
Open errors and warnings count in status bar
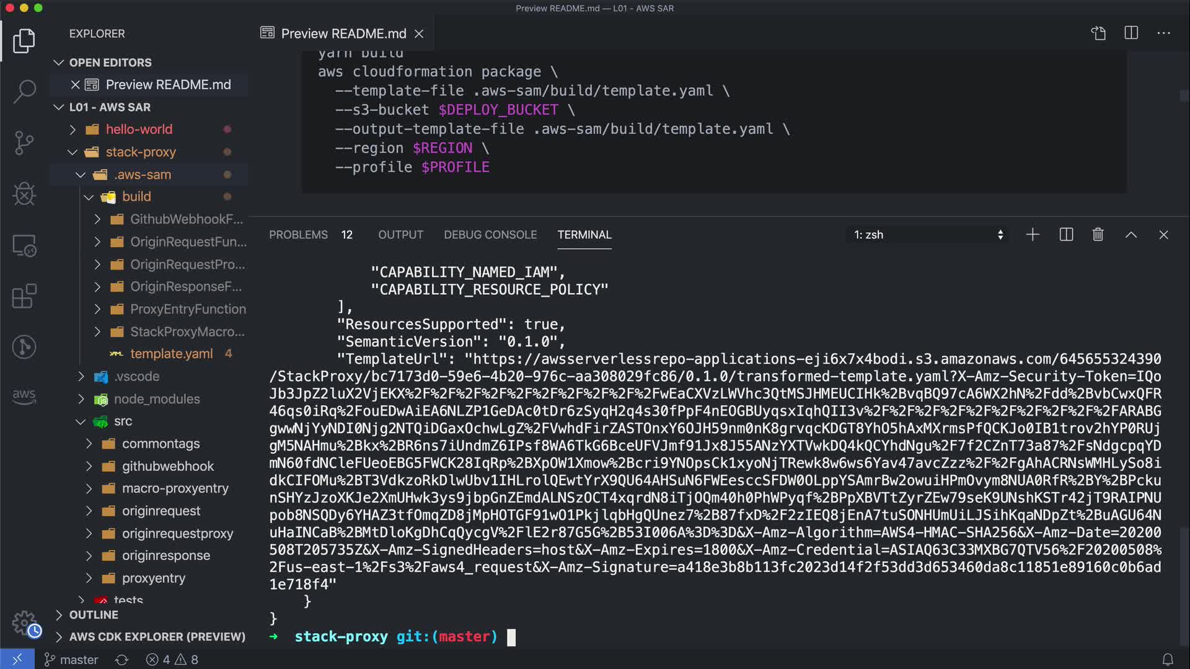(172, 660)
